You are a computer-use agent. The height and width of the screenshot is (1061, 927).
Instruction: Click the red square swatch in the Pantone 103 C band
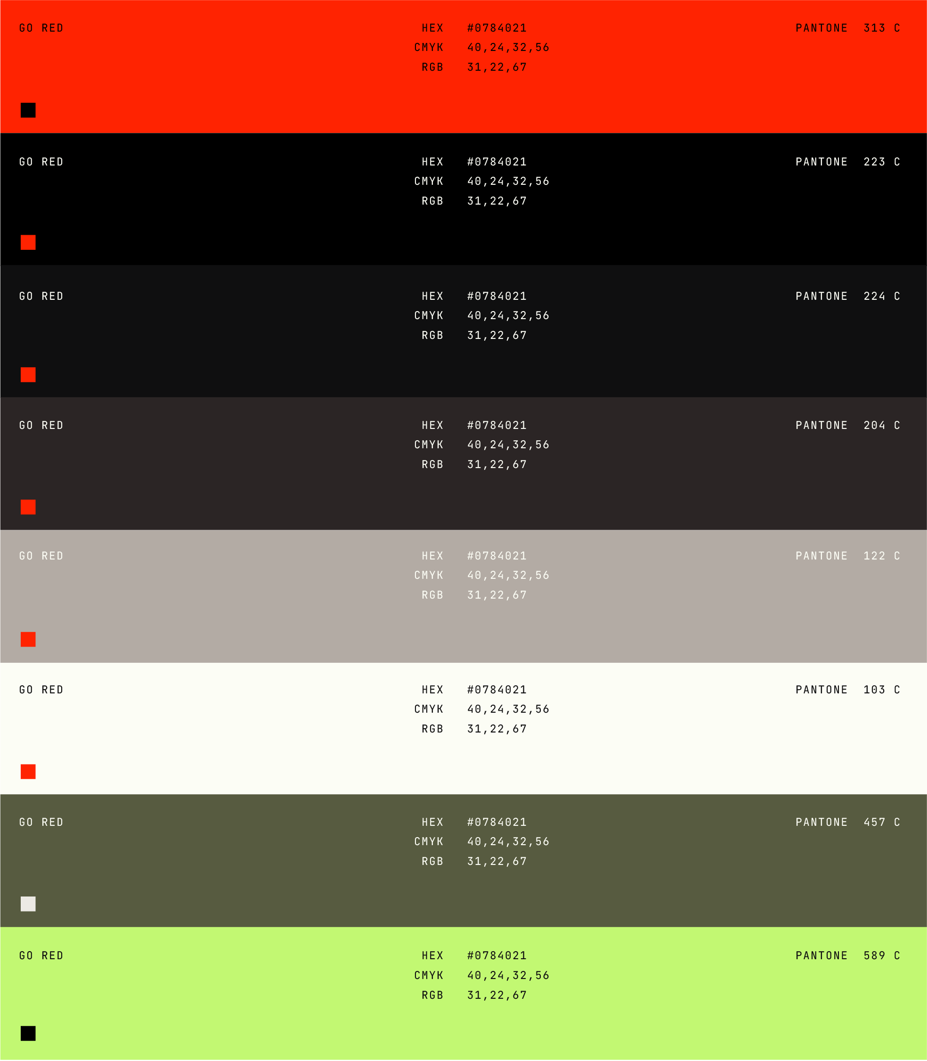pyautogui.click(x=28, y=772)
